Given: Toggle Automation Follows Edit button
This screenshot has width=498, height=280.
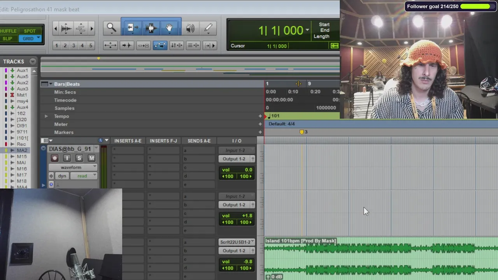Looking at the screenshot, I should 160,45.
